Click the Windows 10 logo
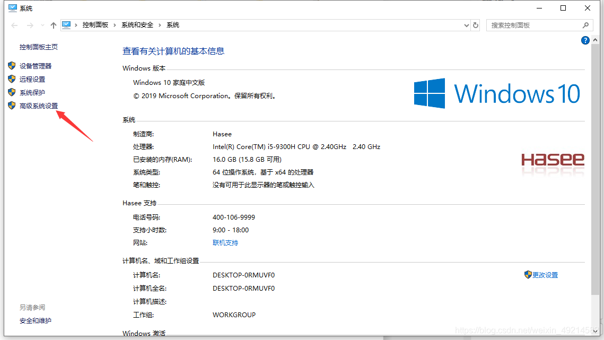 (x=497, y=93)
